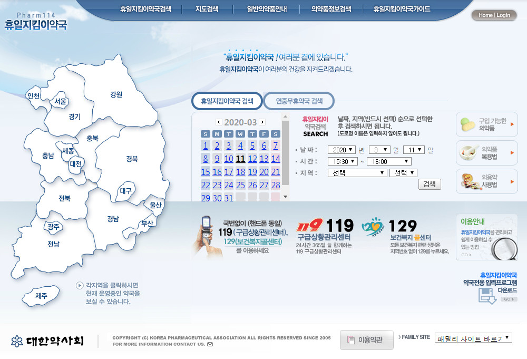Select calendar date 11
527x359 pixels.
[240, 159]
